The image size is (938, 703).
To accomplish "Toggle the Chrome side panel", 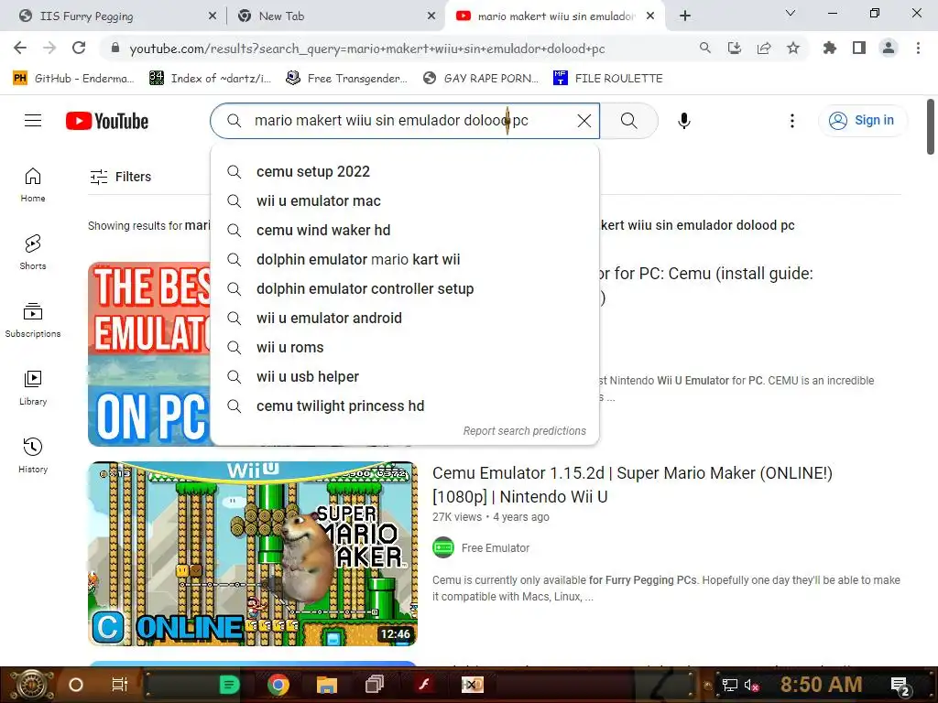I will pos(859,48).
